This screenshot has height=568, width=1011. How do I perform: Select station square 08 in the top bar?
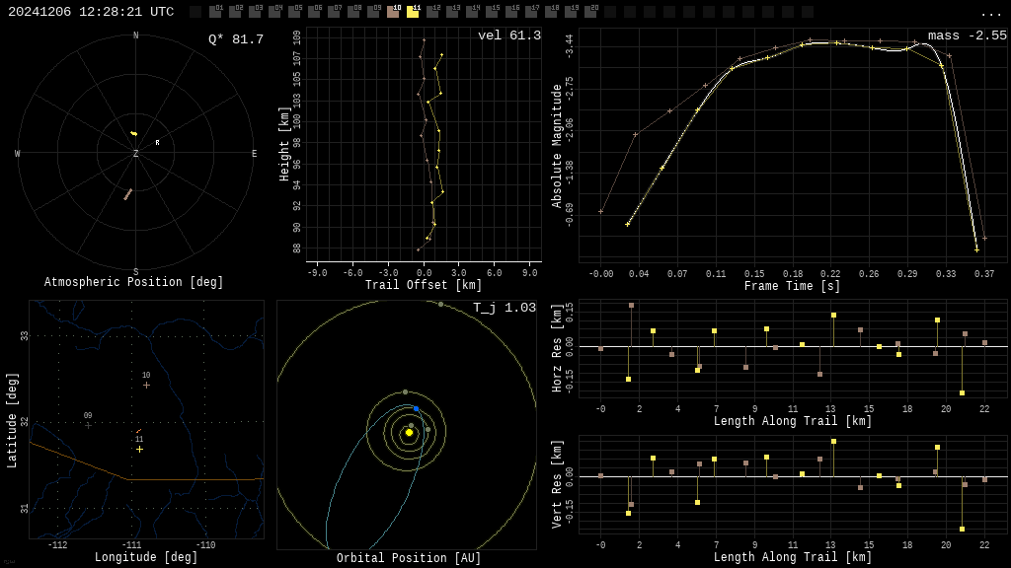click(x=353, y=12)
